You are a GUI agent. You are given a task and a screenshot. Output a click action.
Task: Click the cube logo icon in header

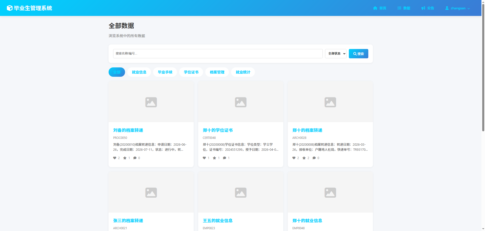tap(10, 8)
